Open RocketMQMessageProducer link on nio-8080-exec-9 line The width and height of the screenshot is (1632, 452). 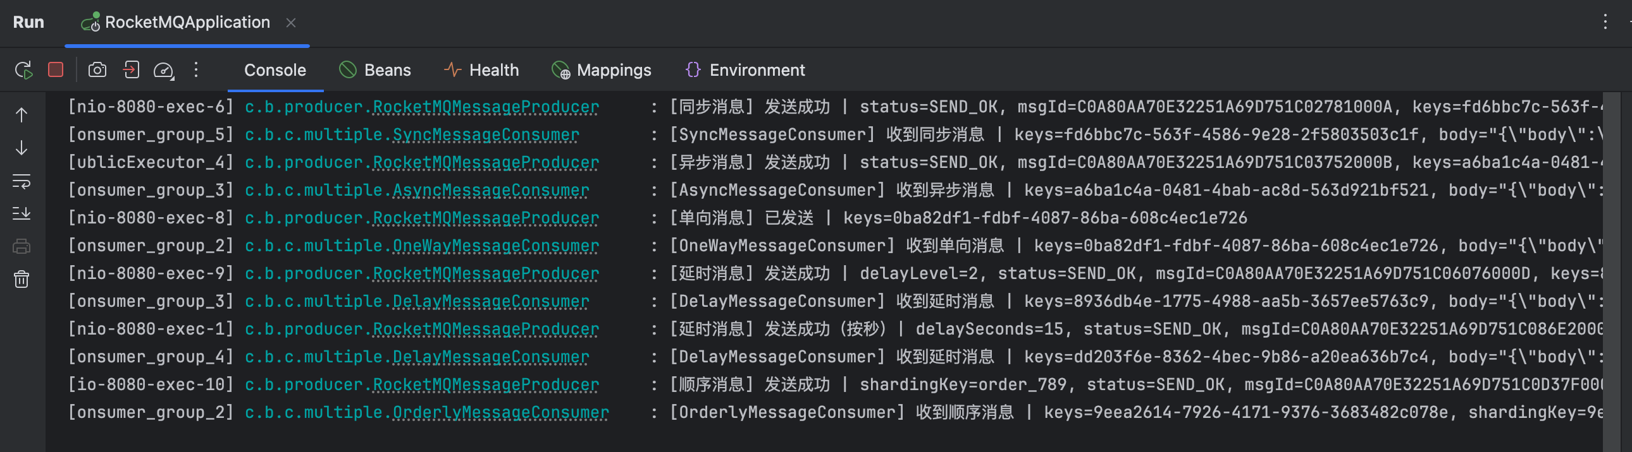tap(485, 274)
